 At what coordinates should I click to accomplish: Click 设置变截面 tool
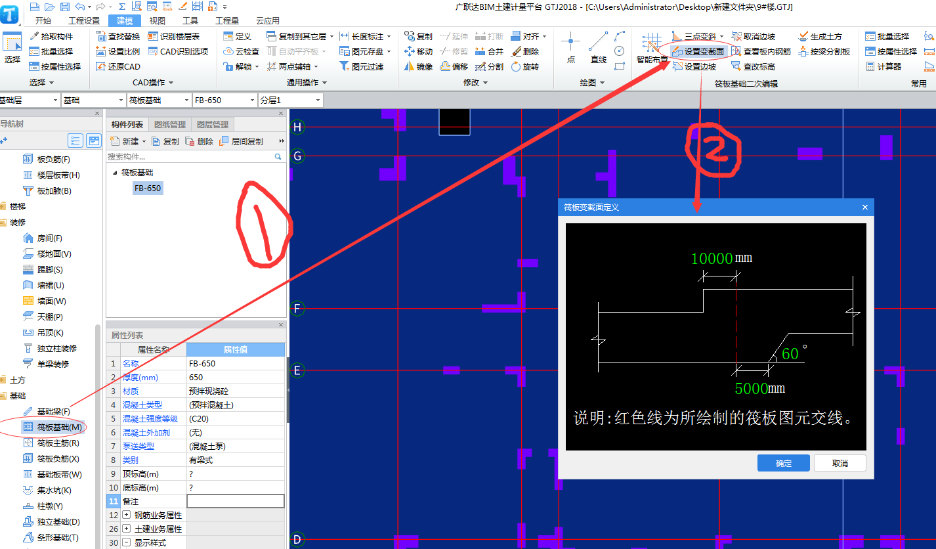pos(698,51)
